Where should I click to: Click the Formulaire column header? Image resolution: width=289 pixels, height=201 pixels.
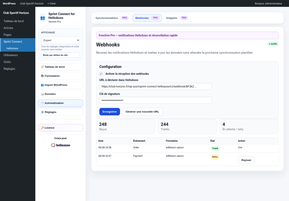[172, 141]
